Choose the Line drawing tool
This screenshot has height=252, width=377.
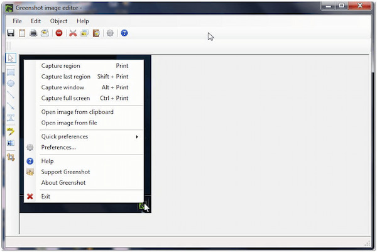[11, 95]
